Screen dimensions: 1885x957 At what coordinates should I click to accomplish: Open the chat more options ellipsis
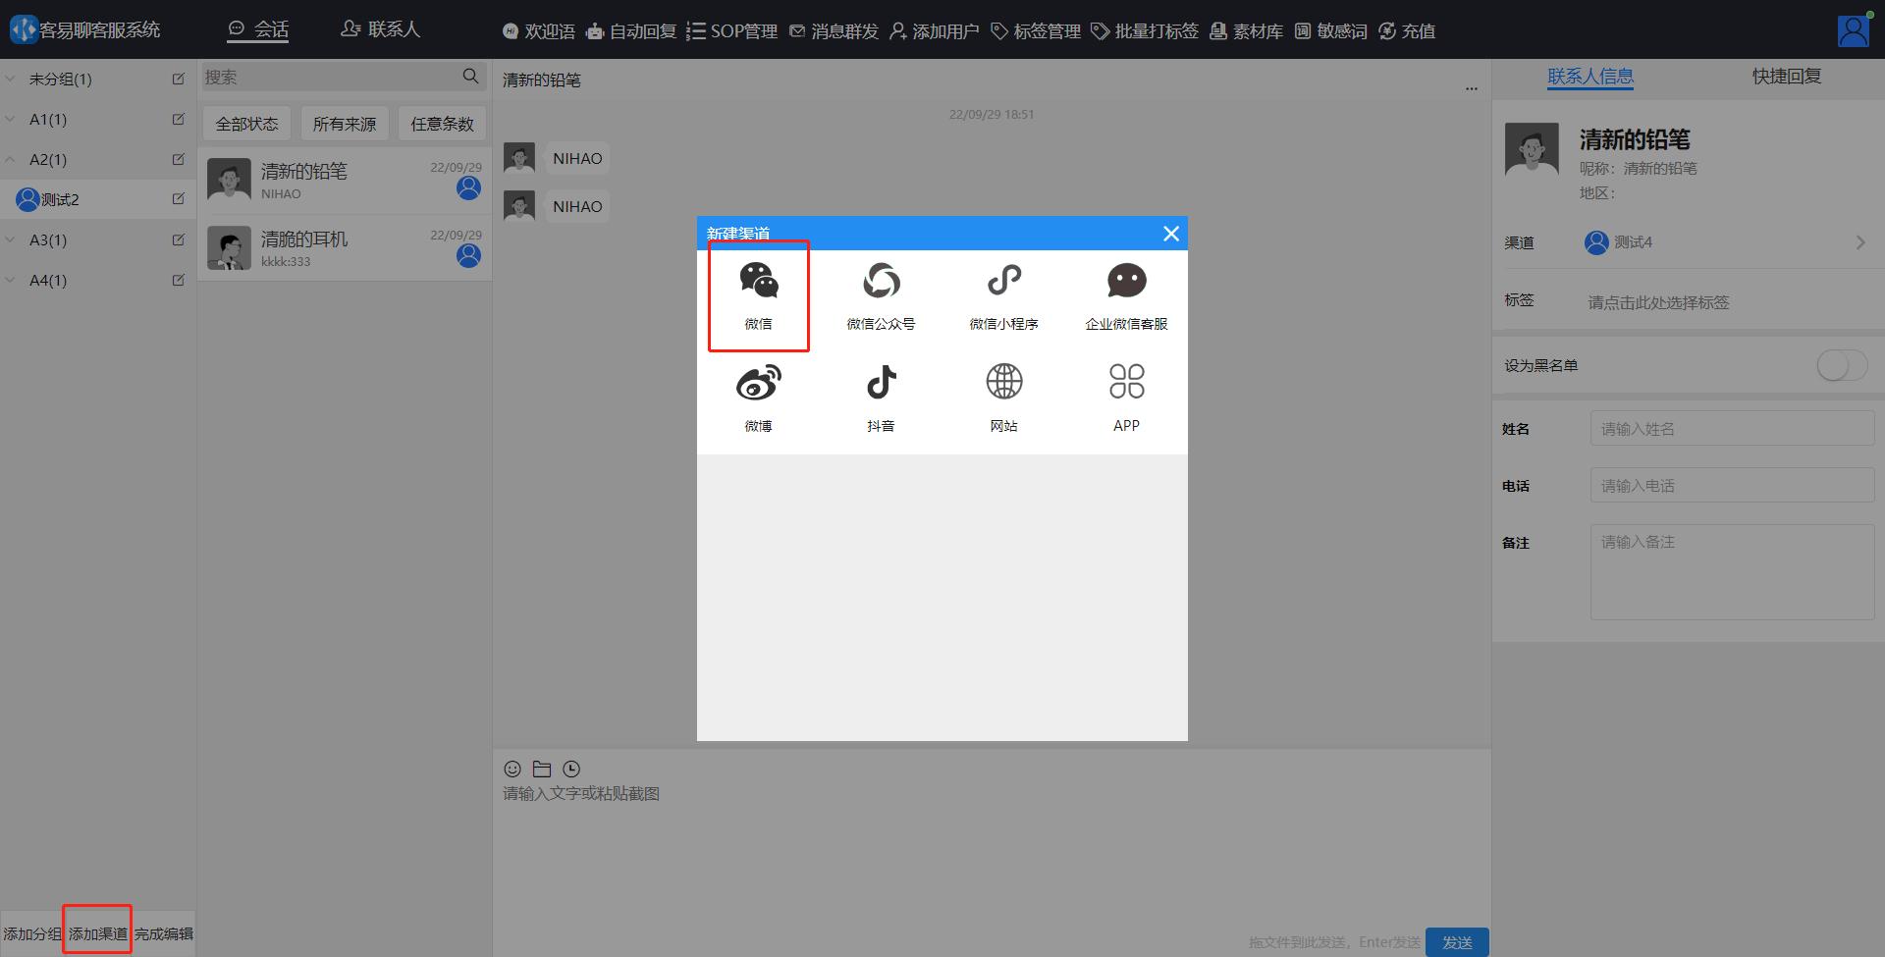pyautogui.click(x=1471, y=88)
